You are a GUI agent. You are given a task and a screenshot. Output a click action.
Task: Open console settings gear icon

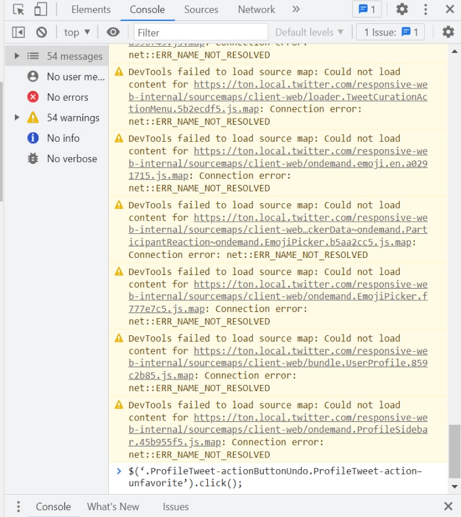point(448,32)
